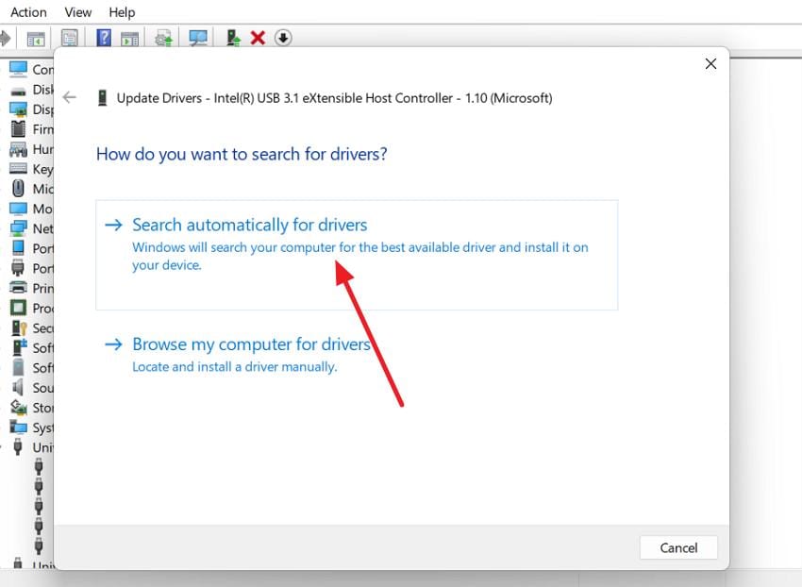Click the red X Uninstall device icon
The height and width of the screenshot is (587, 802).
pos(260,38)
